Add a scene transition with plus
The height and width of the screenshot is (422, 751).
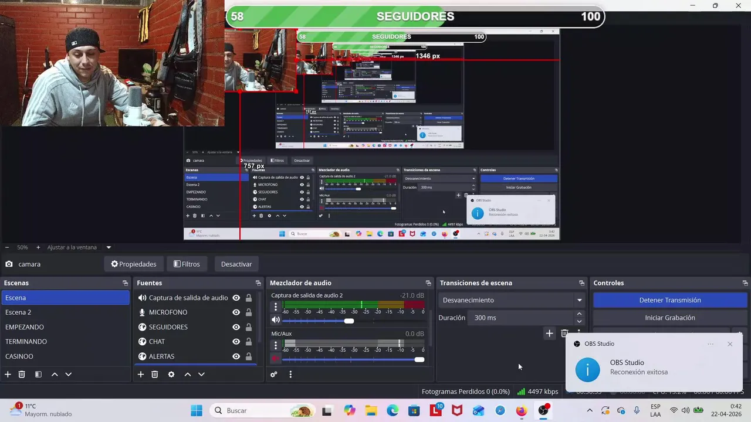tap(549, 333)
